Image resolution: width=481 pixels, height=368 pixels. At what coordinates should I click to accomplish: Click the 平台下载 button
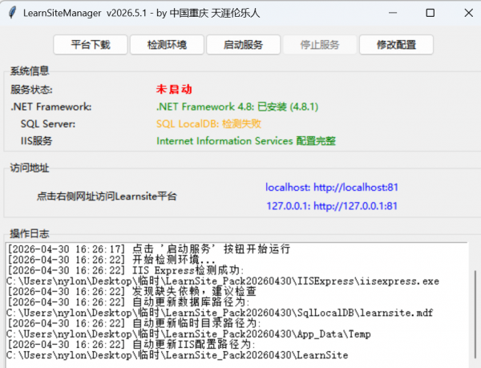(x=91, y=45)
